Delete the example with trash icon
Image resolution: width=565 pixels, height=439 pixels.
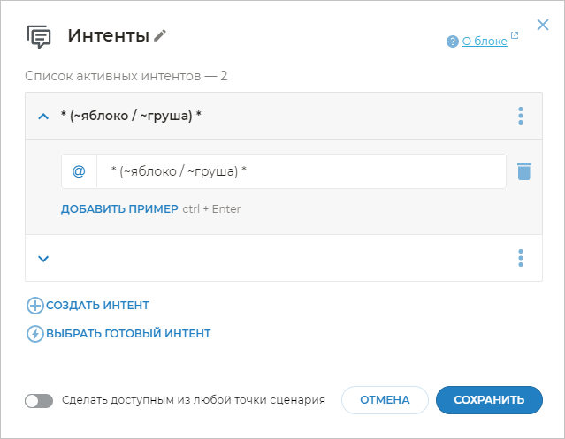click(523, 171)
